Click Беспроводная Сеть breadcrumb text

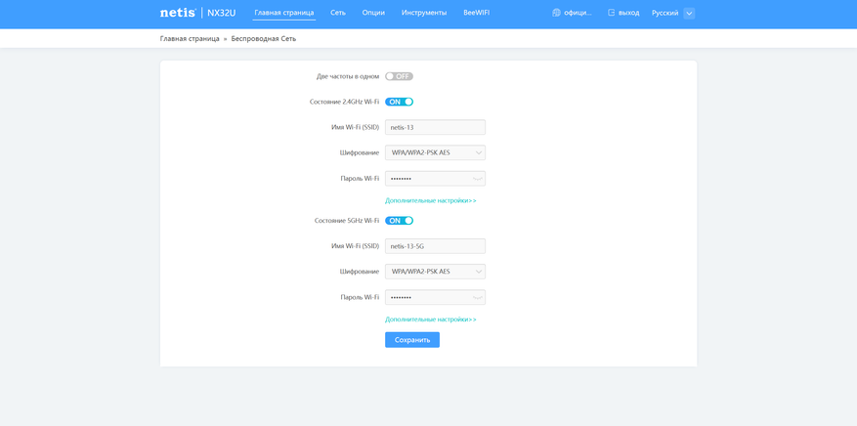264,39
